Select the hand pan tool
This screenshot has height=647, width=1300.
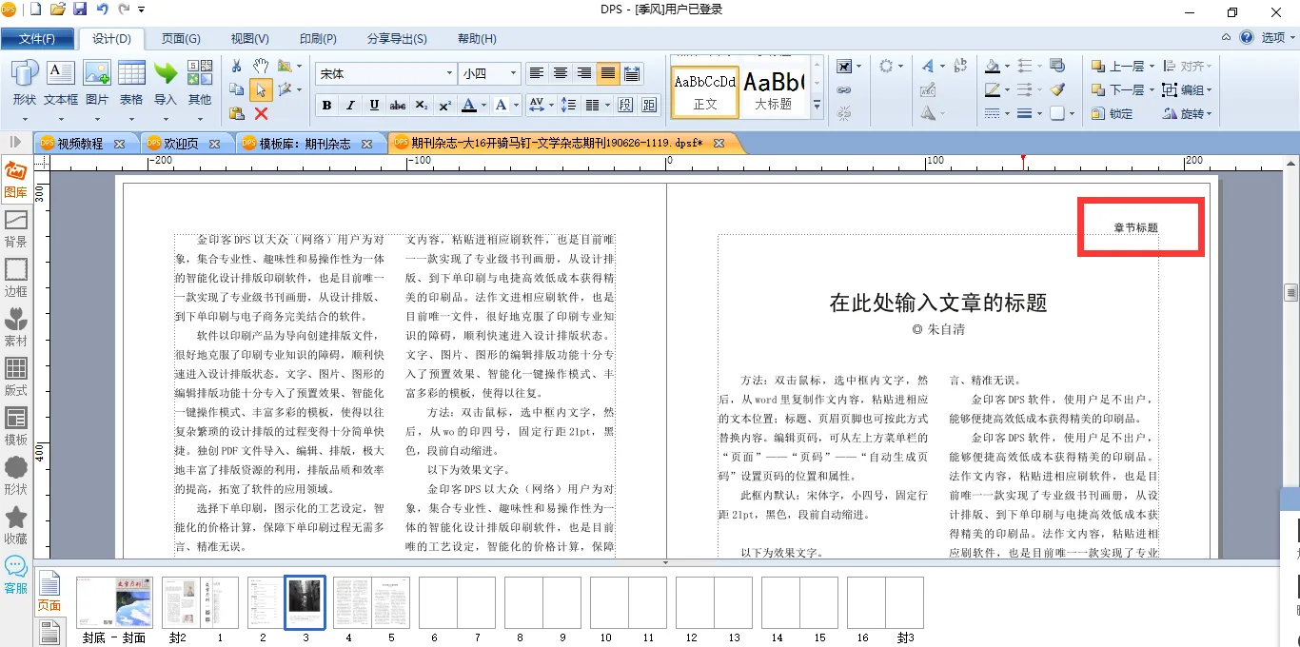coord(261,66)
